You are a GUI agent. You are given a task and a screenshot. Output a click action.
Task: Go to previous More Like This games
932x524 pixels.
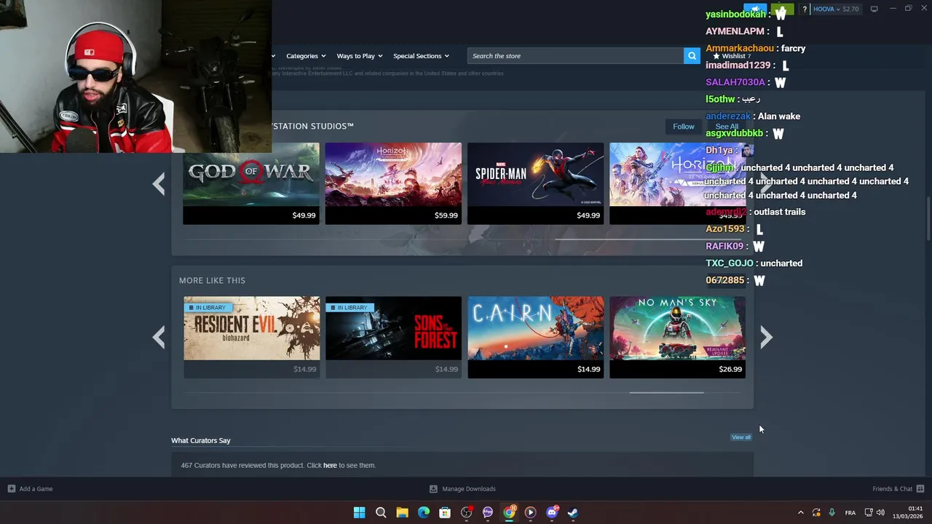(x=159, y=337)
